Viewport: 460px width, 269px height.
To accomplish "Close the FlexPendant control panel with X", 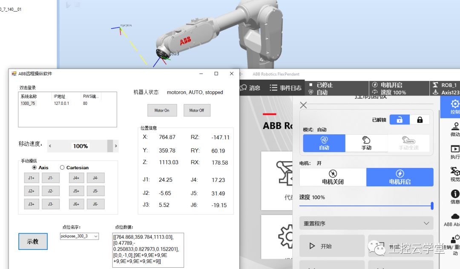I will pyautogui.click(x=303, y=105).
